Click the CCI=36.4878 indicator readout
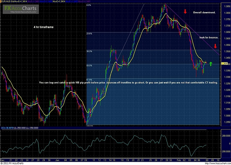Image resolution: width=231 pixels, height=165 pixels. click(x=7, y=128)
